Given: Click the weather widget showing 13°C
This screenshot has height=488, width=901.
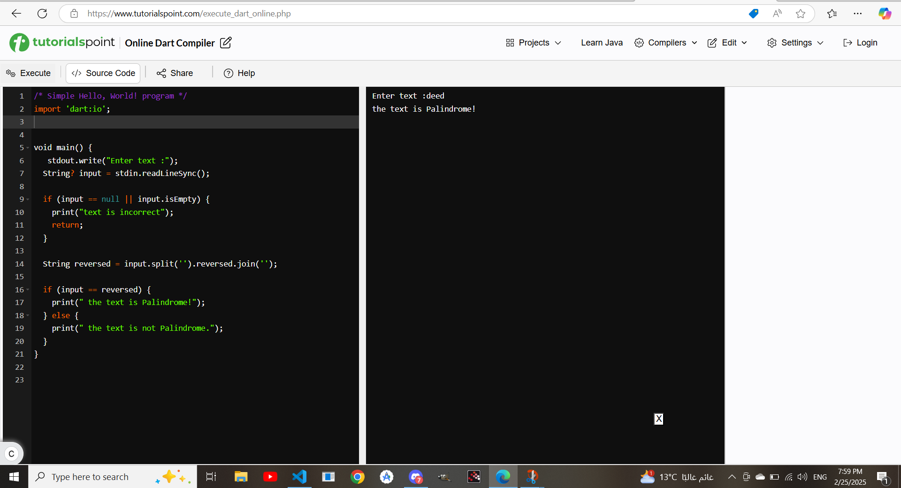Looking at the screenshot, I should (677, 477).
